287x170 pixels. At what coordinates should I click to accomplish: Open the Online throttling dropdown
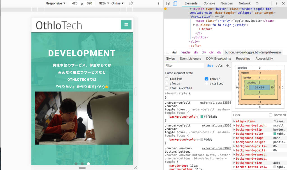click(x=117, y=3)
